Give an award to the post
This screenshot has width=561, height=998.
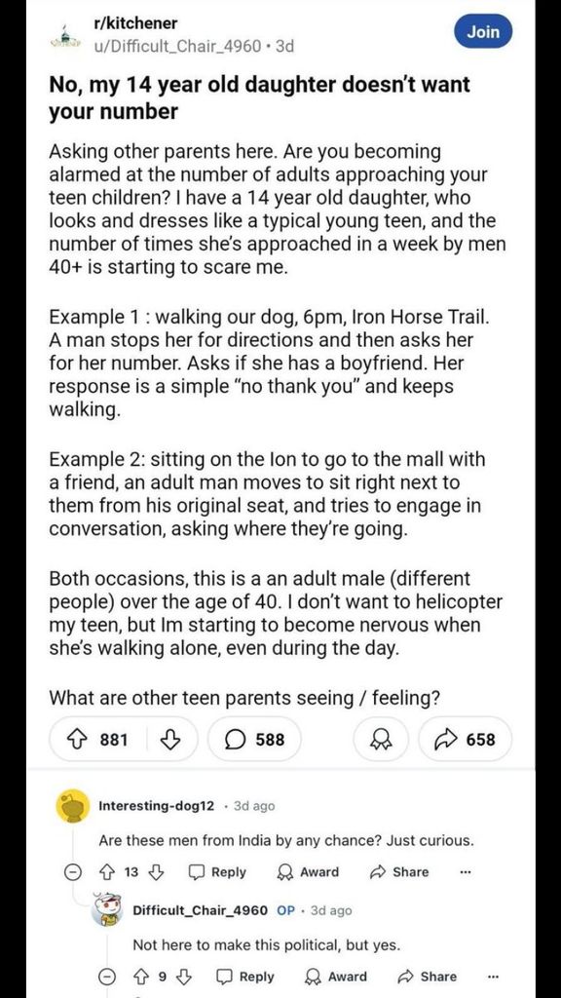pos(381,739)
